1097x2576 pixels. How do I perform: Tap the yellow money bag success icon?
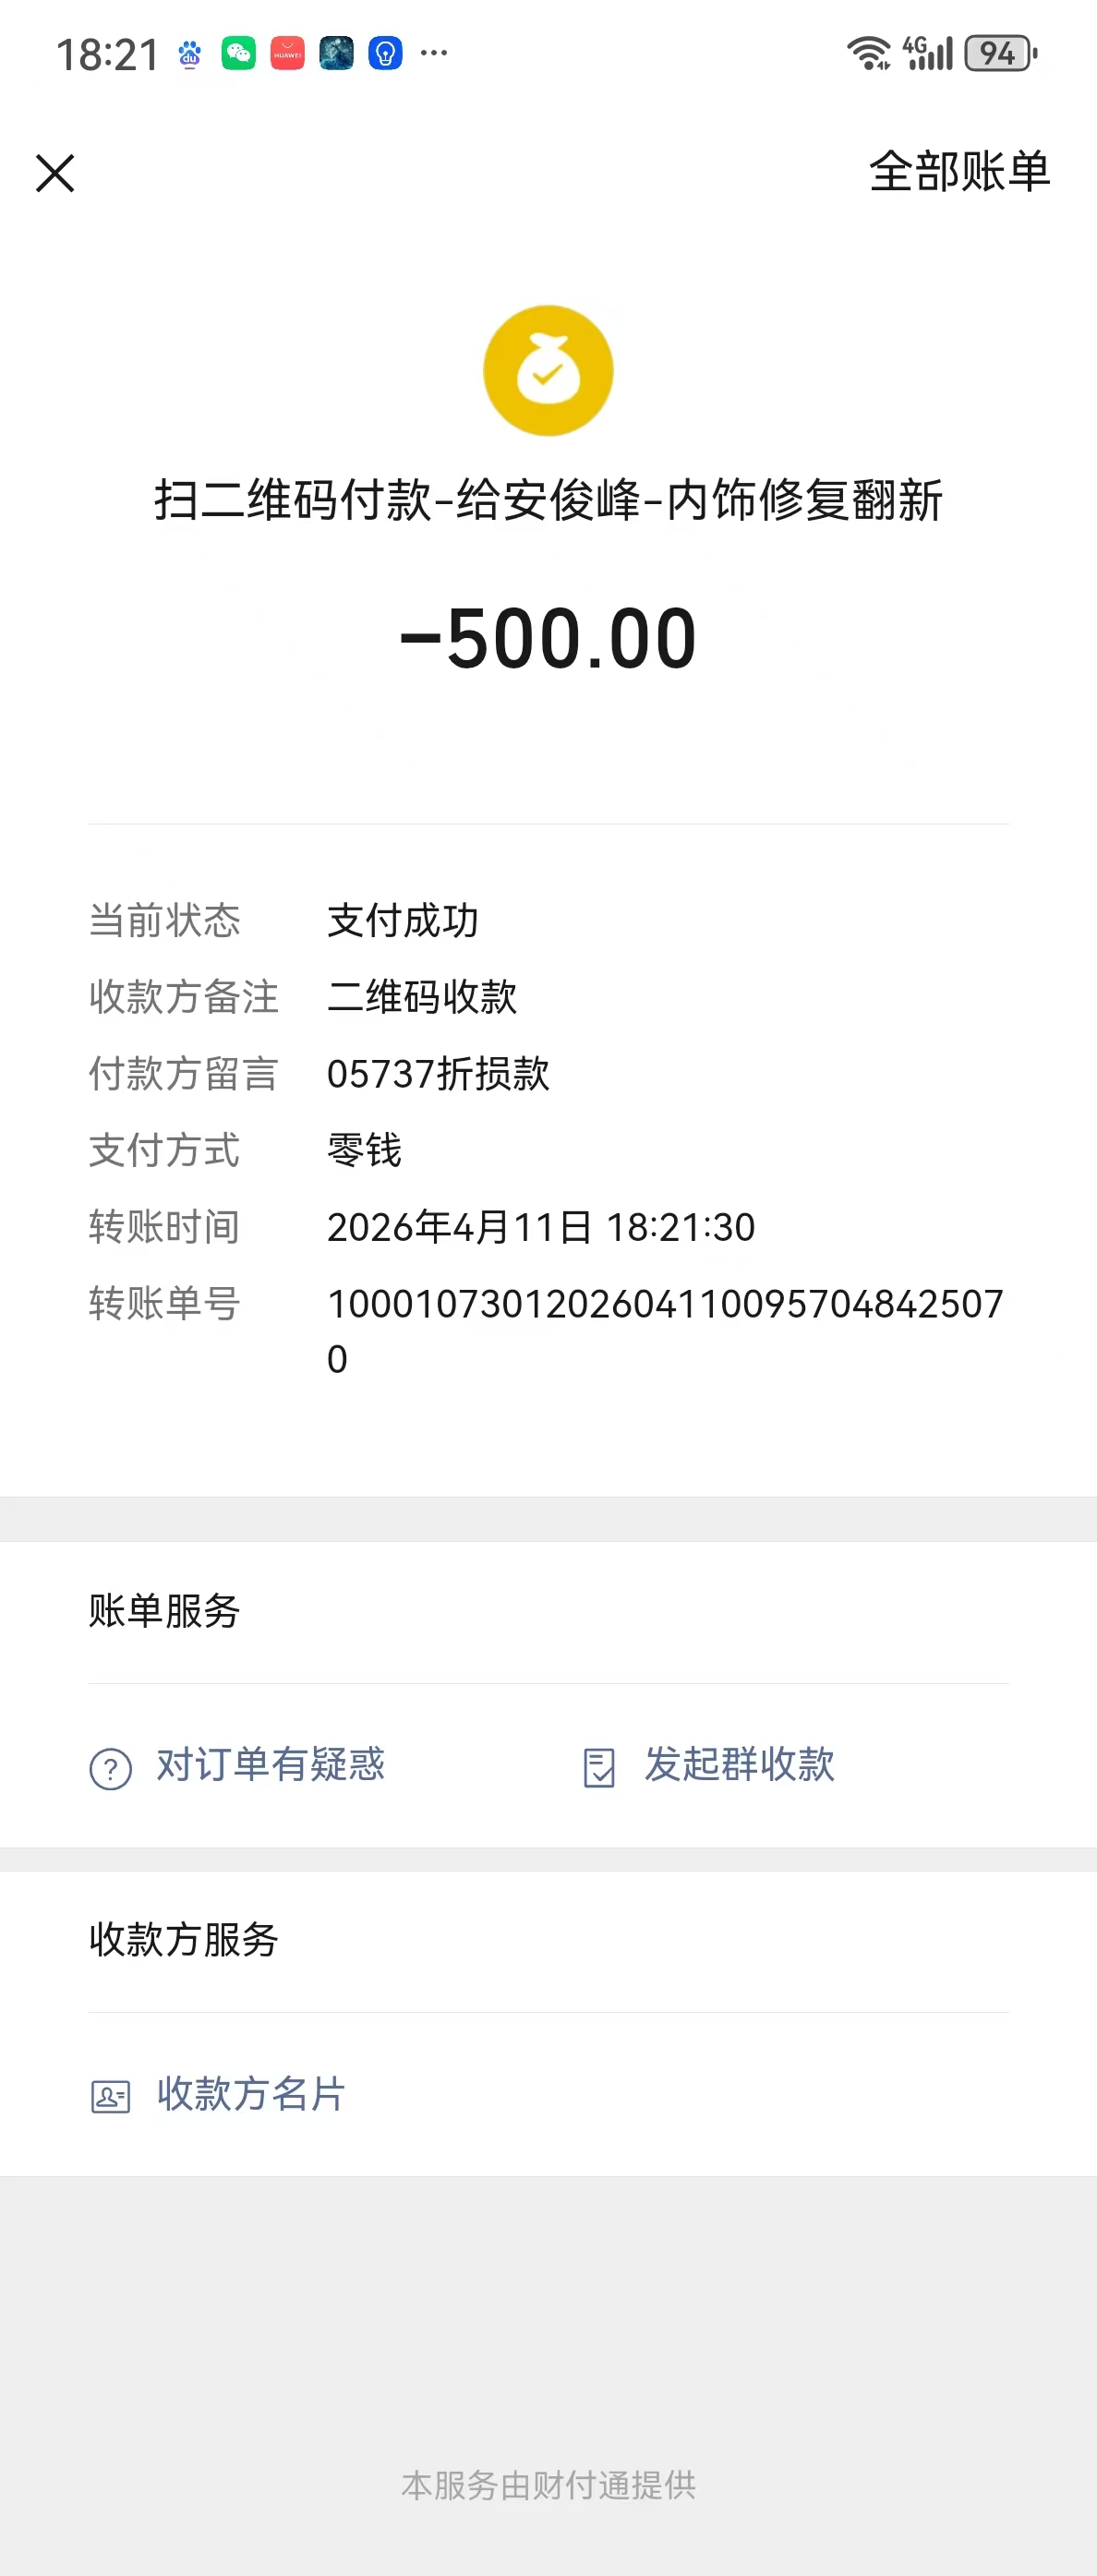(x=548, y=370)
